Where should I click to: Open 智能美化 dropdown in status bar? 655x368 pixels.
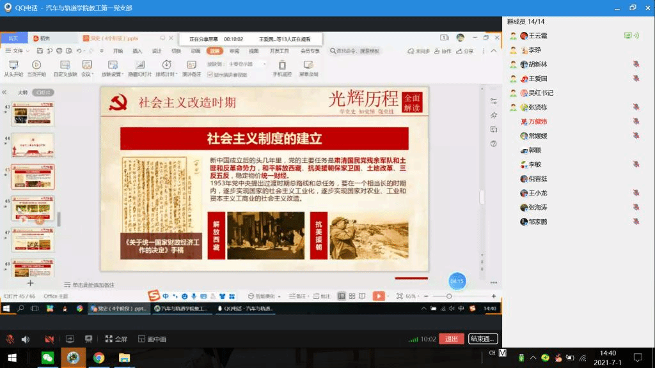[x=264, y=296]
